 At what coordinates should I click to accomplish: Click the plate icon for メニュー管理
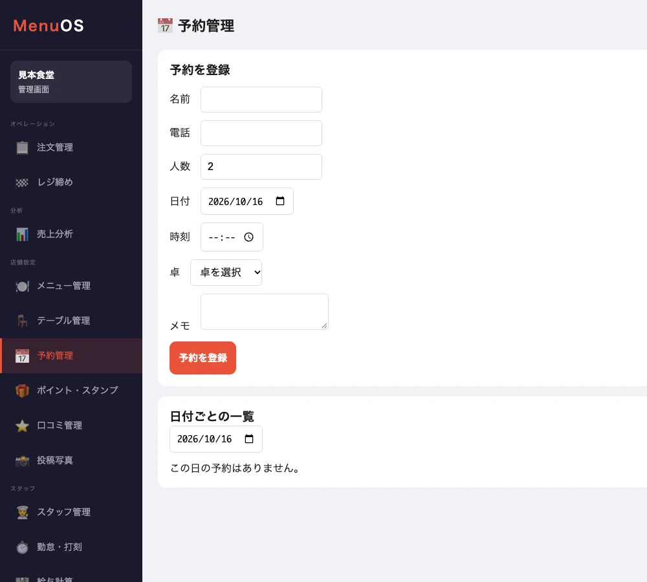click(x=22, y=286)
